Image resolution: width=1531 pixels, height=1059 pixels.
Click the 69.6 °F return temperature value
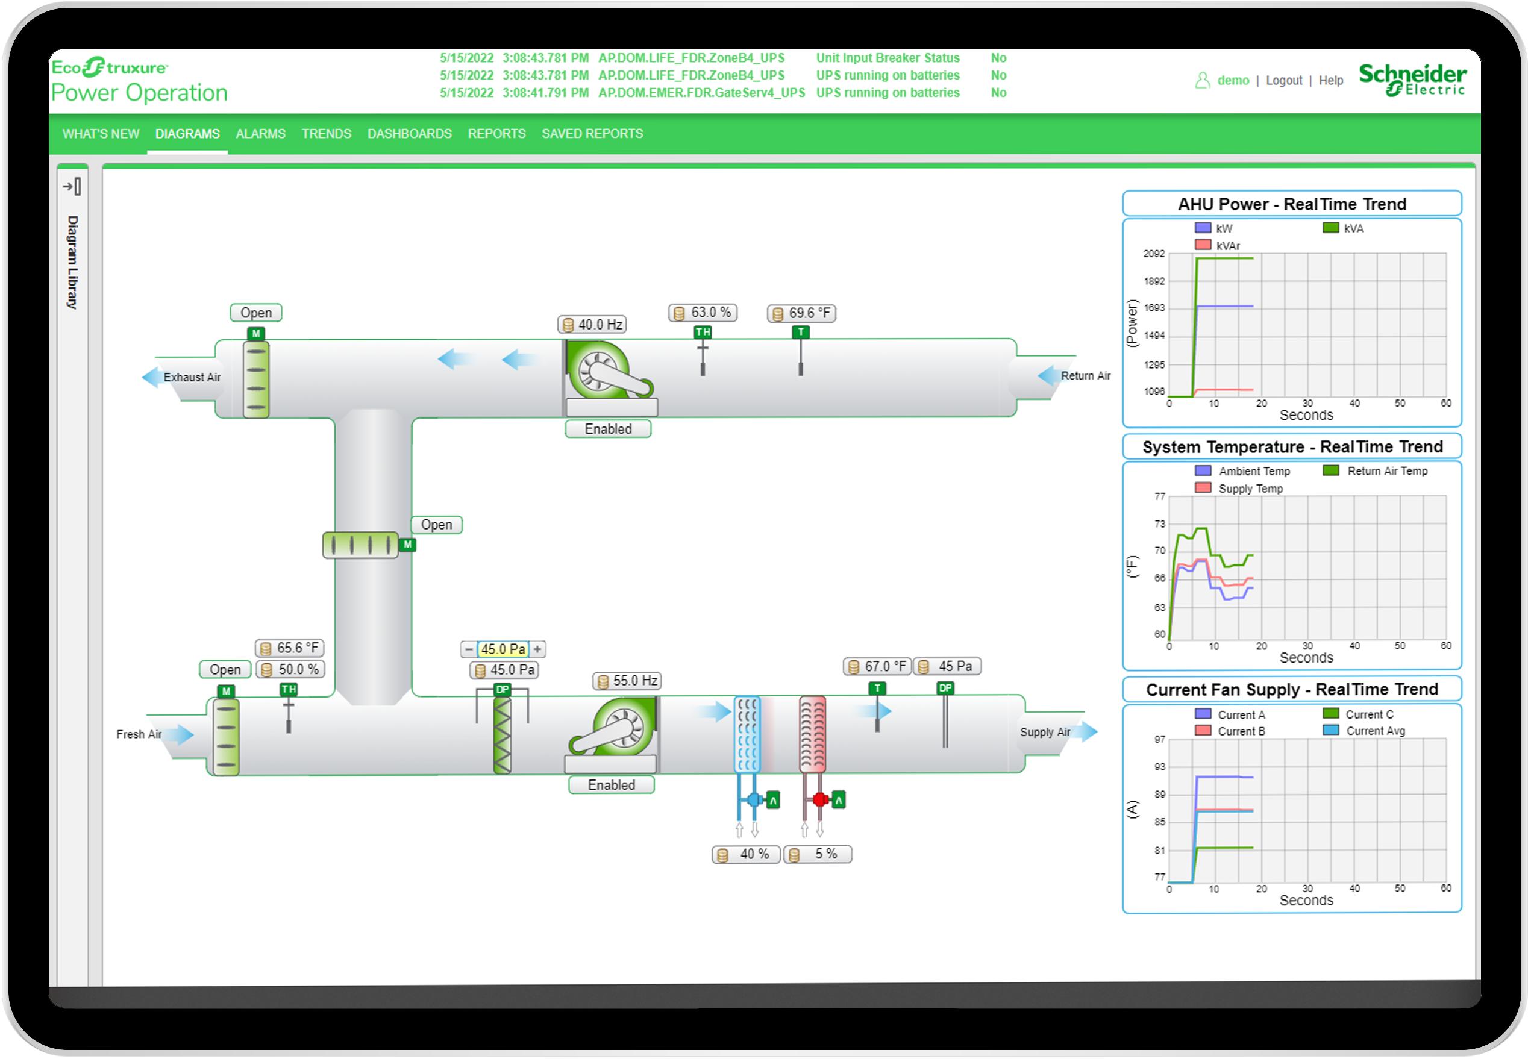pyautogui.click(x=802, y=314)
